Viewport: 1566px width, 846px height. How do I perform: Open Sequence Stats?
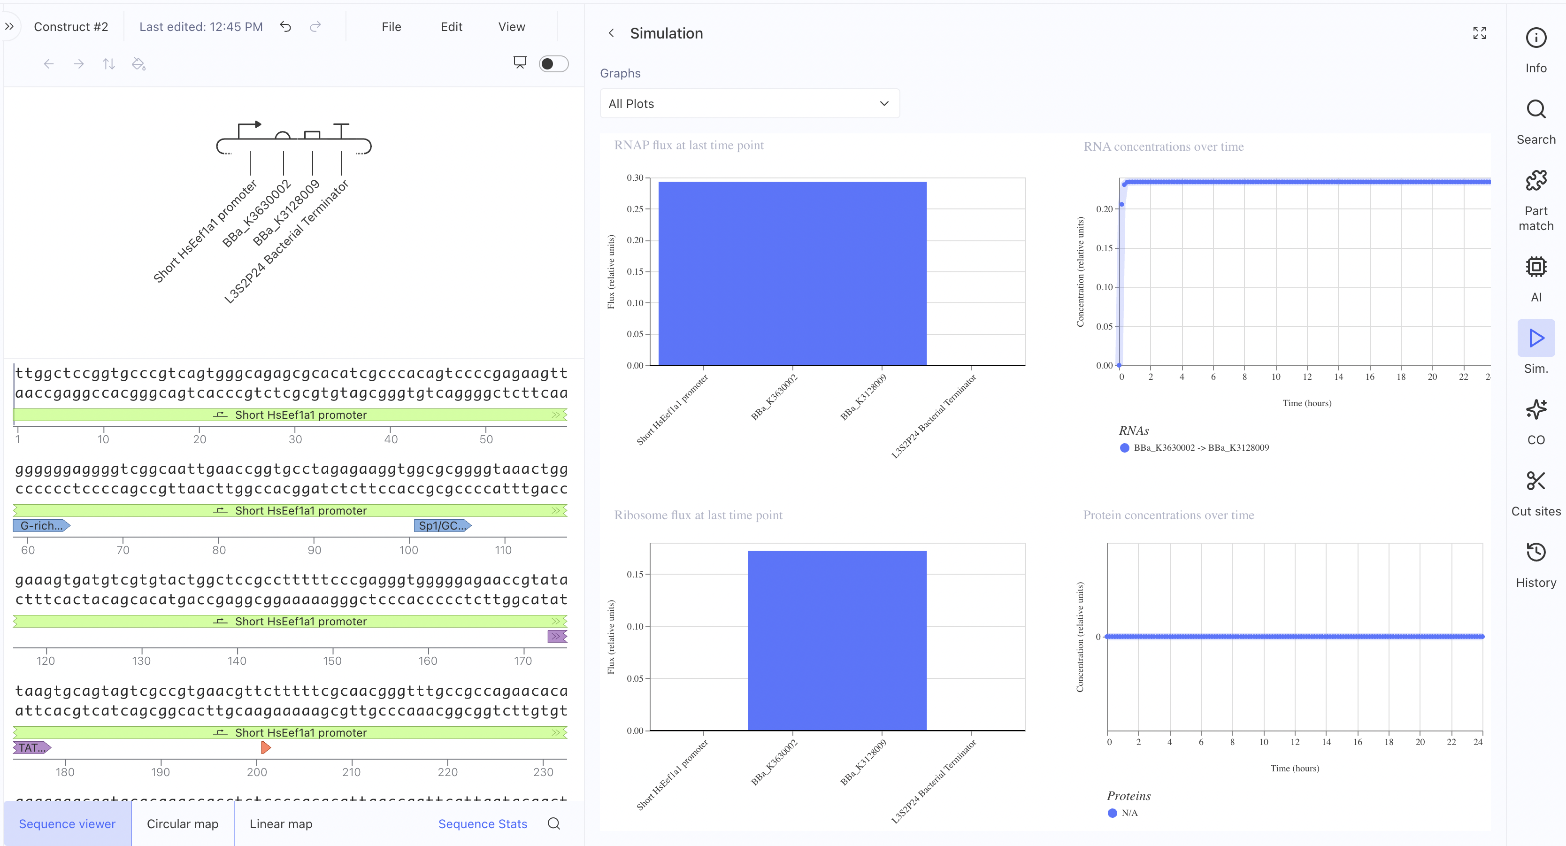(x=483, y=823)
